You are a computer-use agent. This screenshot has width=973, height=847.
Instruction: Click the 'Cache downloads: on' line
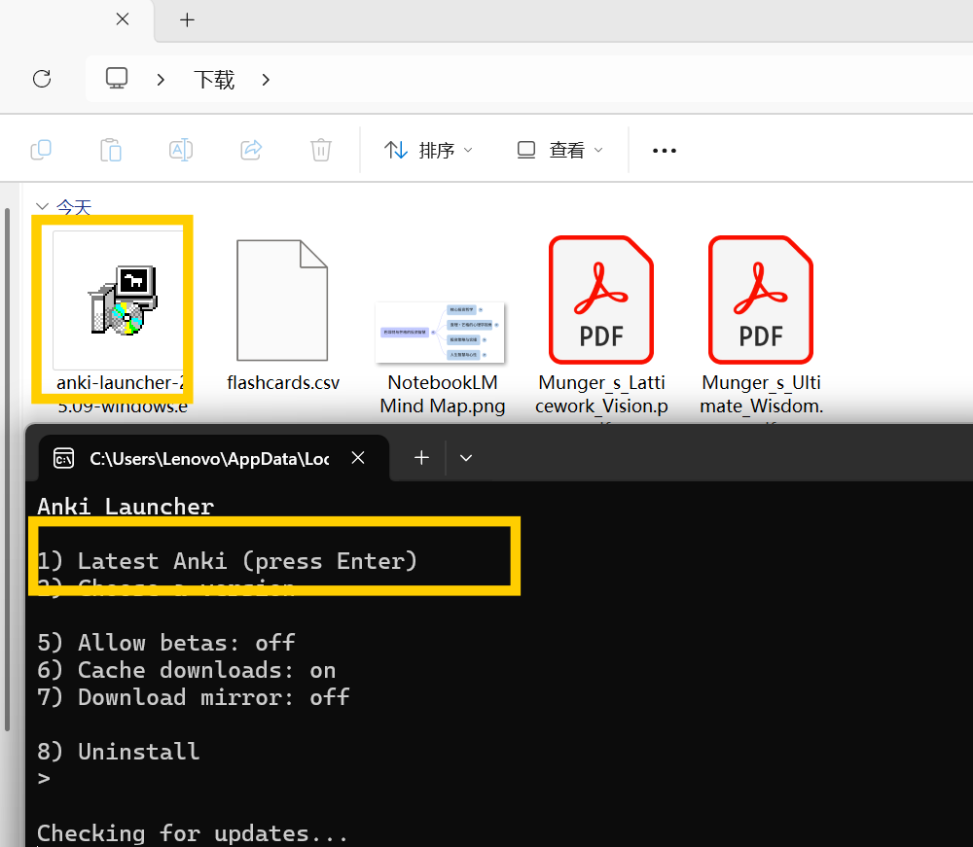186,670
